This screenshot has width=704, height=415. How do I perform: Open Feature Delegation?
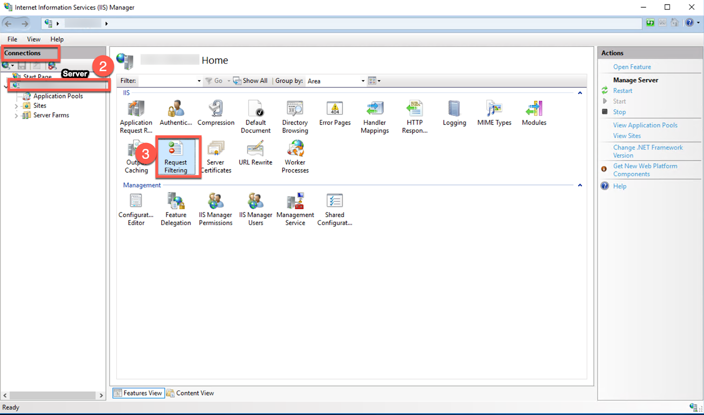tap(176, 209)
